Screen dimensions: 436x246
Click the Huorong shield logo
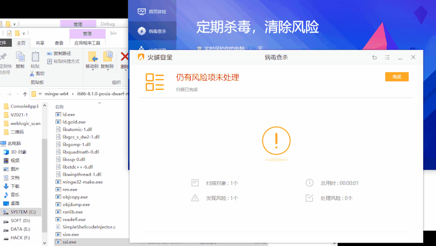coord(141,57)
